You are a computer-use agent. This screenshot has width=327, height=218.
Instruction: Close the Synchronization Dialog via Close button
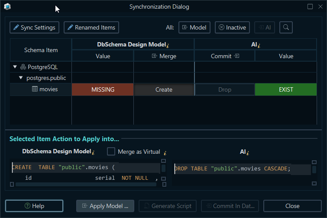tap(292, 206)
